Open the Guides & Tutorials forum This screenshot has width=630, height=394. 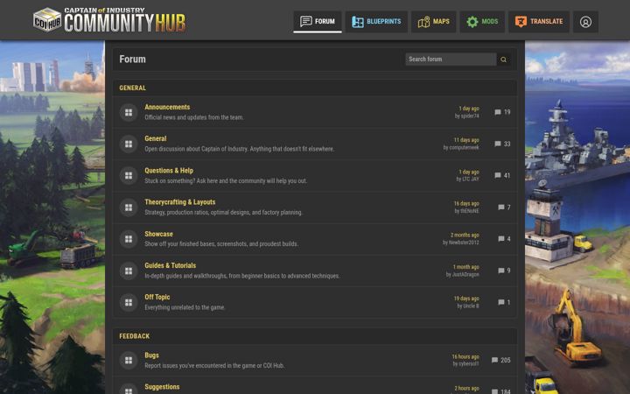tap(171, 265)
